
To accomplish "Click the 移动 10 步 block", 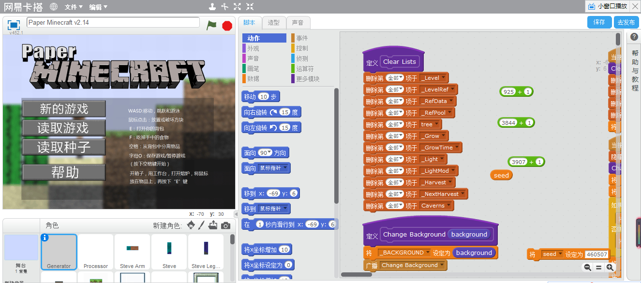I will pyautogui.click(x=261, y=97).
